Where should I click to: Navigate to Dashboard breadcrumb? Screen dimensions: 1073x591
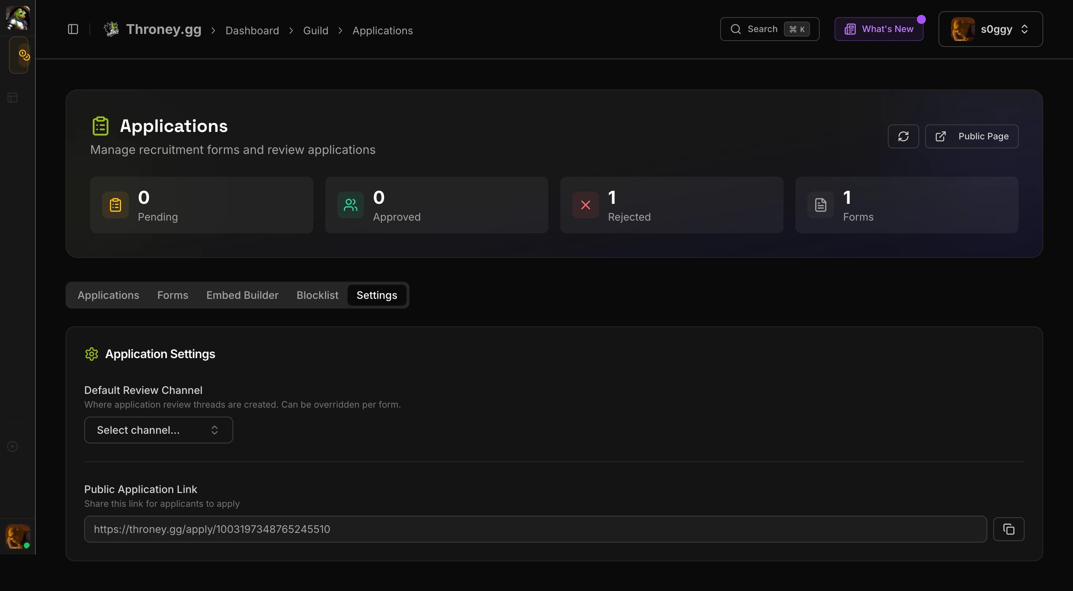252,31
